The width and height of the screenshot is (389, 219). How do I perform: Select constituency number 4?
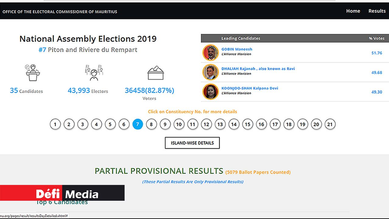click(x=96, y=124)
